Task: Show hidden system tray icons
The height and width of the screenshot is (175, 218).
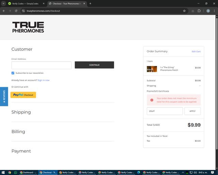Action: [x=183, y=173]
